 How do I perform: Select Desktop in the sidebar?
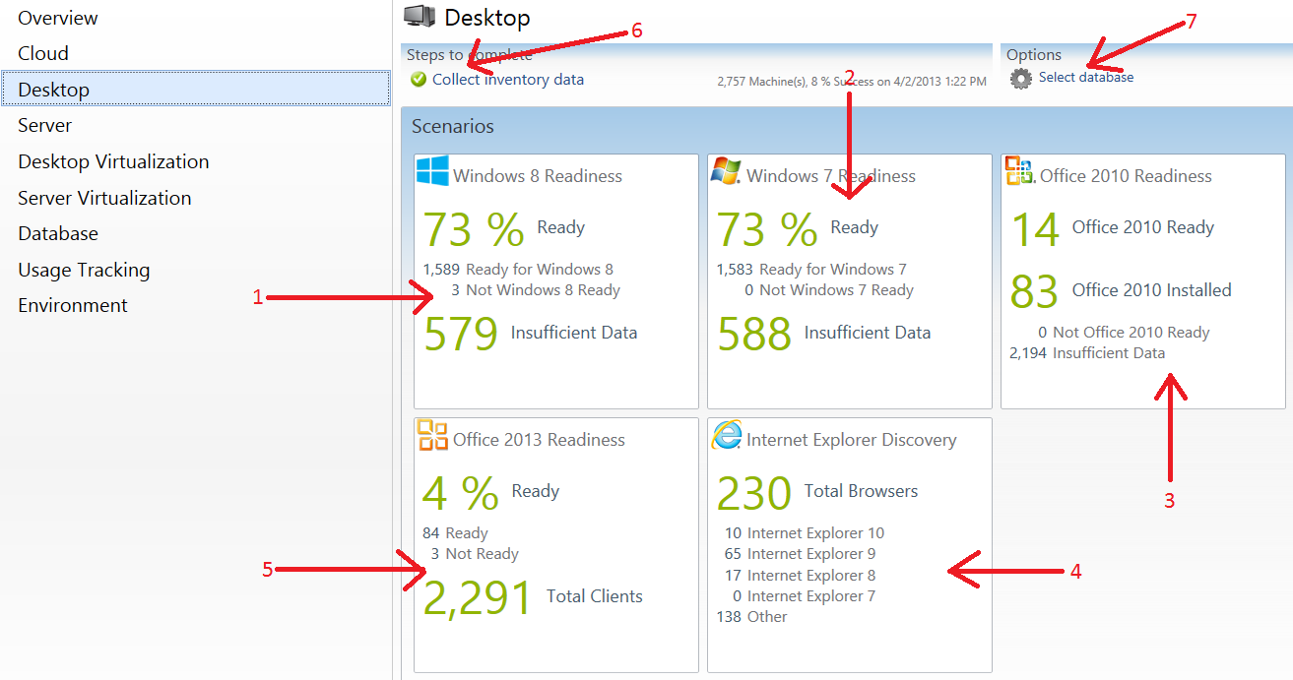196,89
